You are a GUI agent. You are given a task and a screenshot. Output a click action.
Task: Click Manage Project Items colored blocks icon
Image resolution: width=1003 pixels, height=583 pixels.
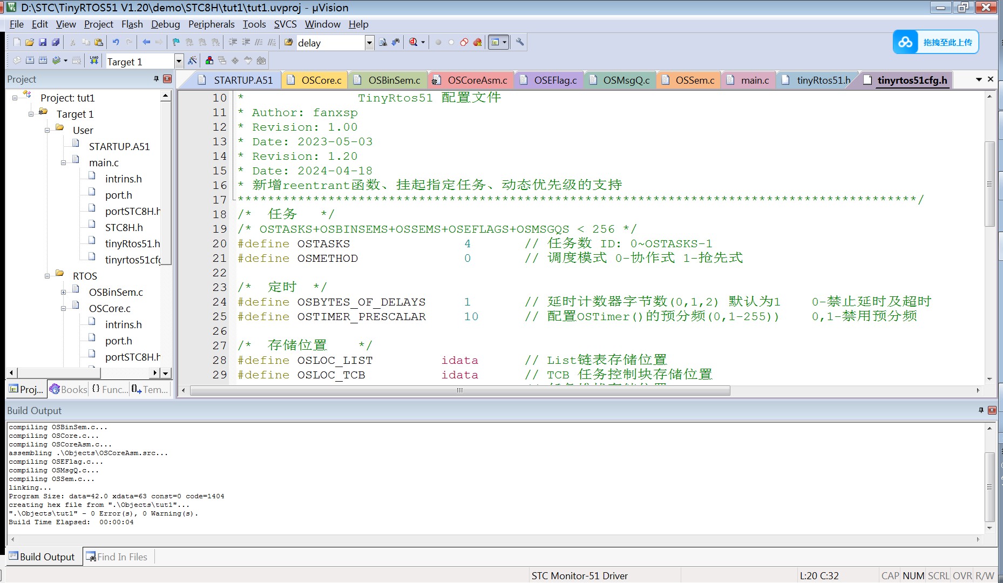[209, 60]
